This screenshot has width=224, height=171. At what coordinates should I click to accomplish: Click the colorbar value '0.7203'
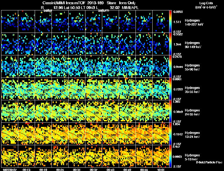tap(178, 89)
